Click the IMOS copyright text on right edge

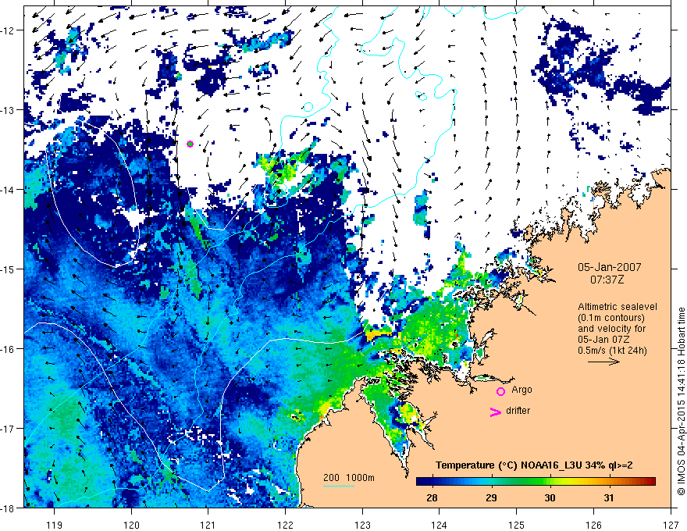(x=681, y=401)
